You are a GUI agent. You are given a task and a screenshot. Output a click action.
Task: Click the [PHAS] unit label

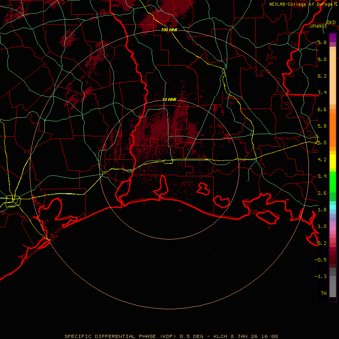point(318,26)
